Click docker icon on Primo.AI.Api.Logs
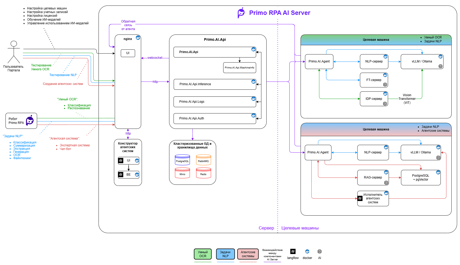This screenshot has width=460, height=265. (253, 99)
